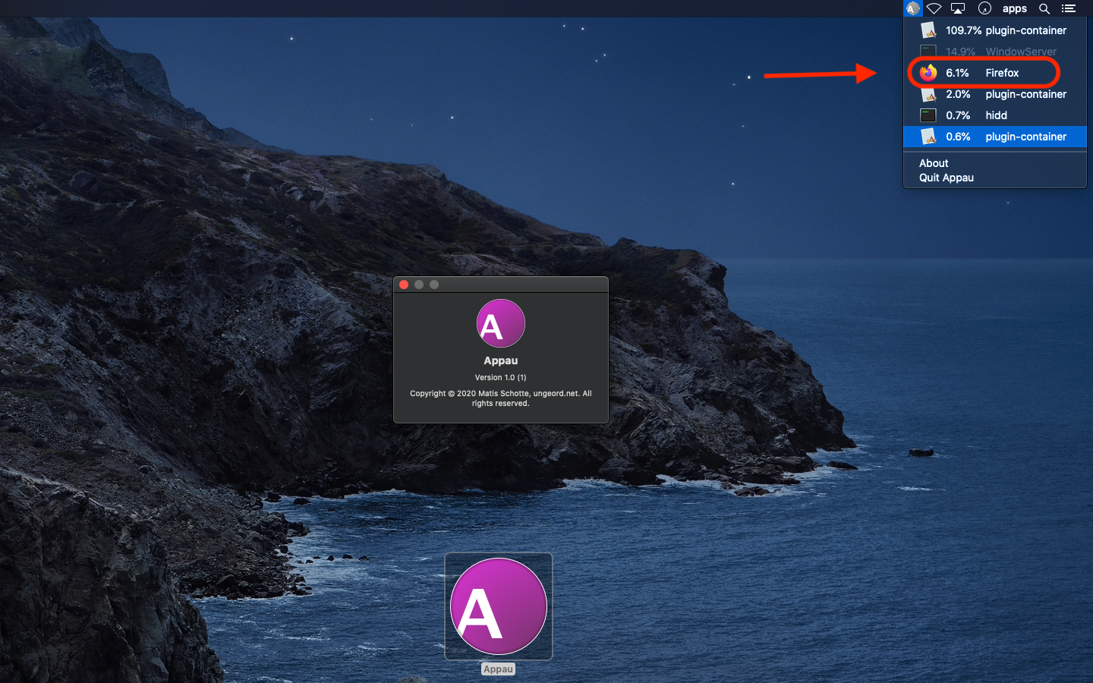
Task: Choose Quit Appau from the menu
Action: coord(946,178)
